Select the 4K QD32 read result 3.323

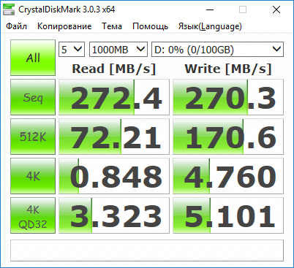pyautogui.click(x=114, y=215)
